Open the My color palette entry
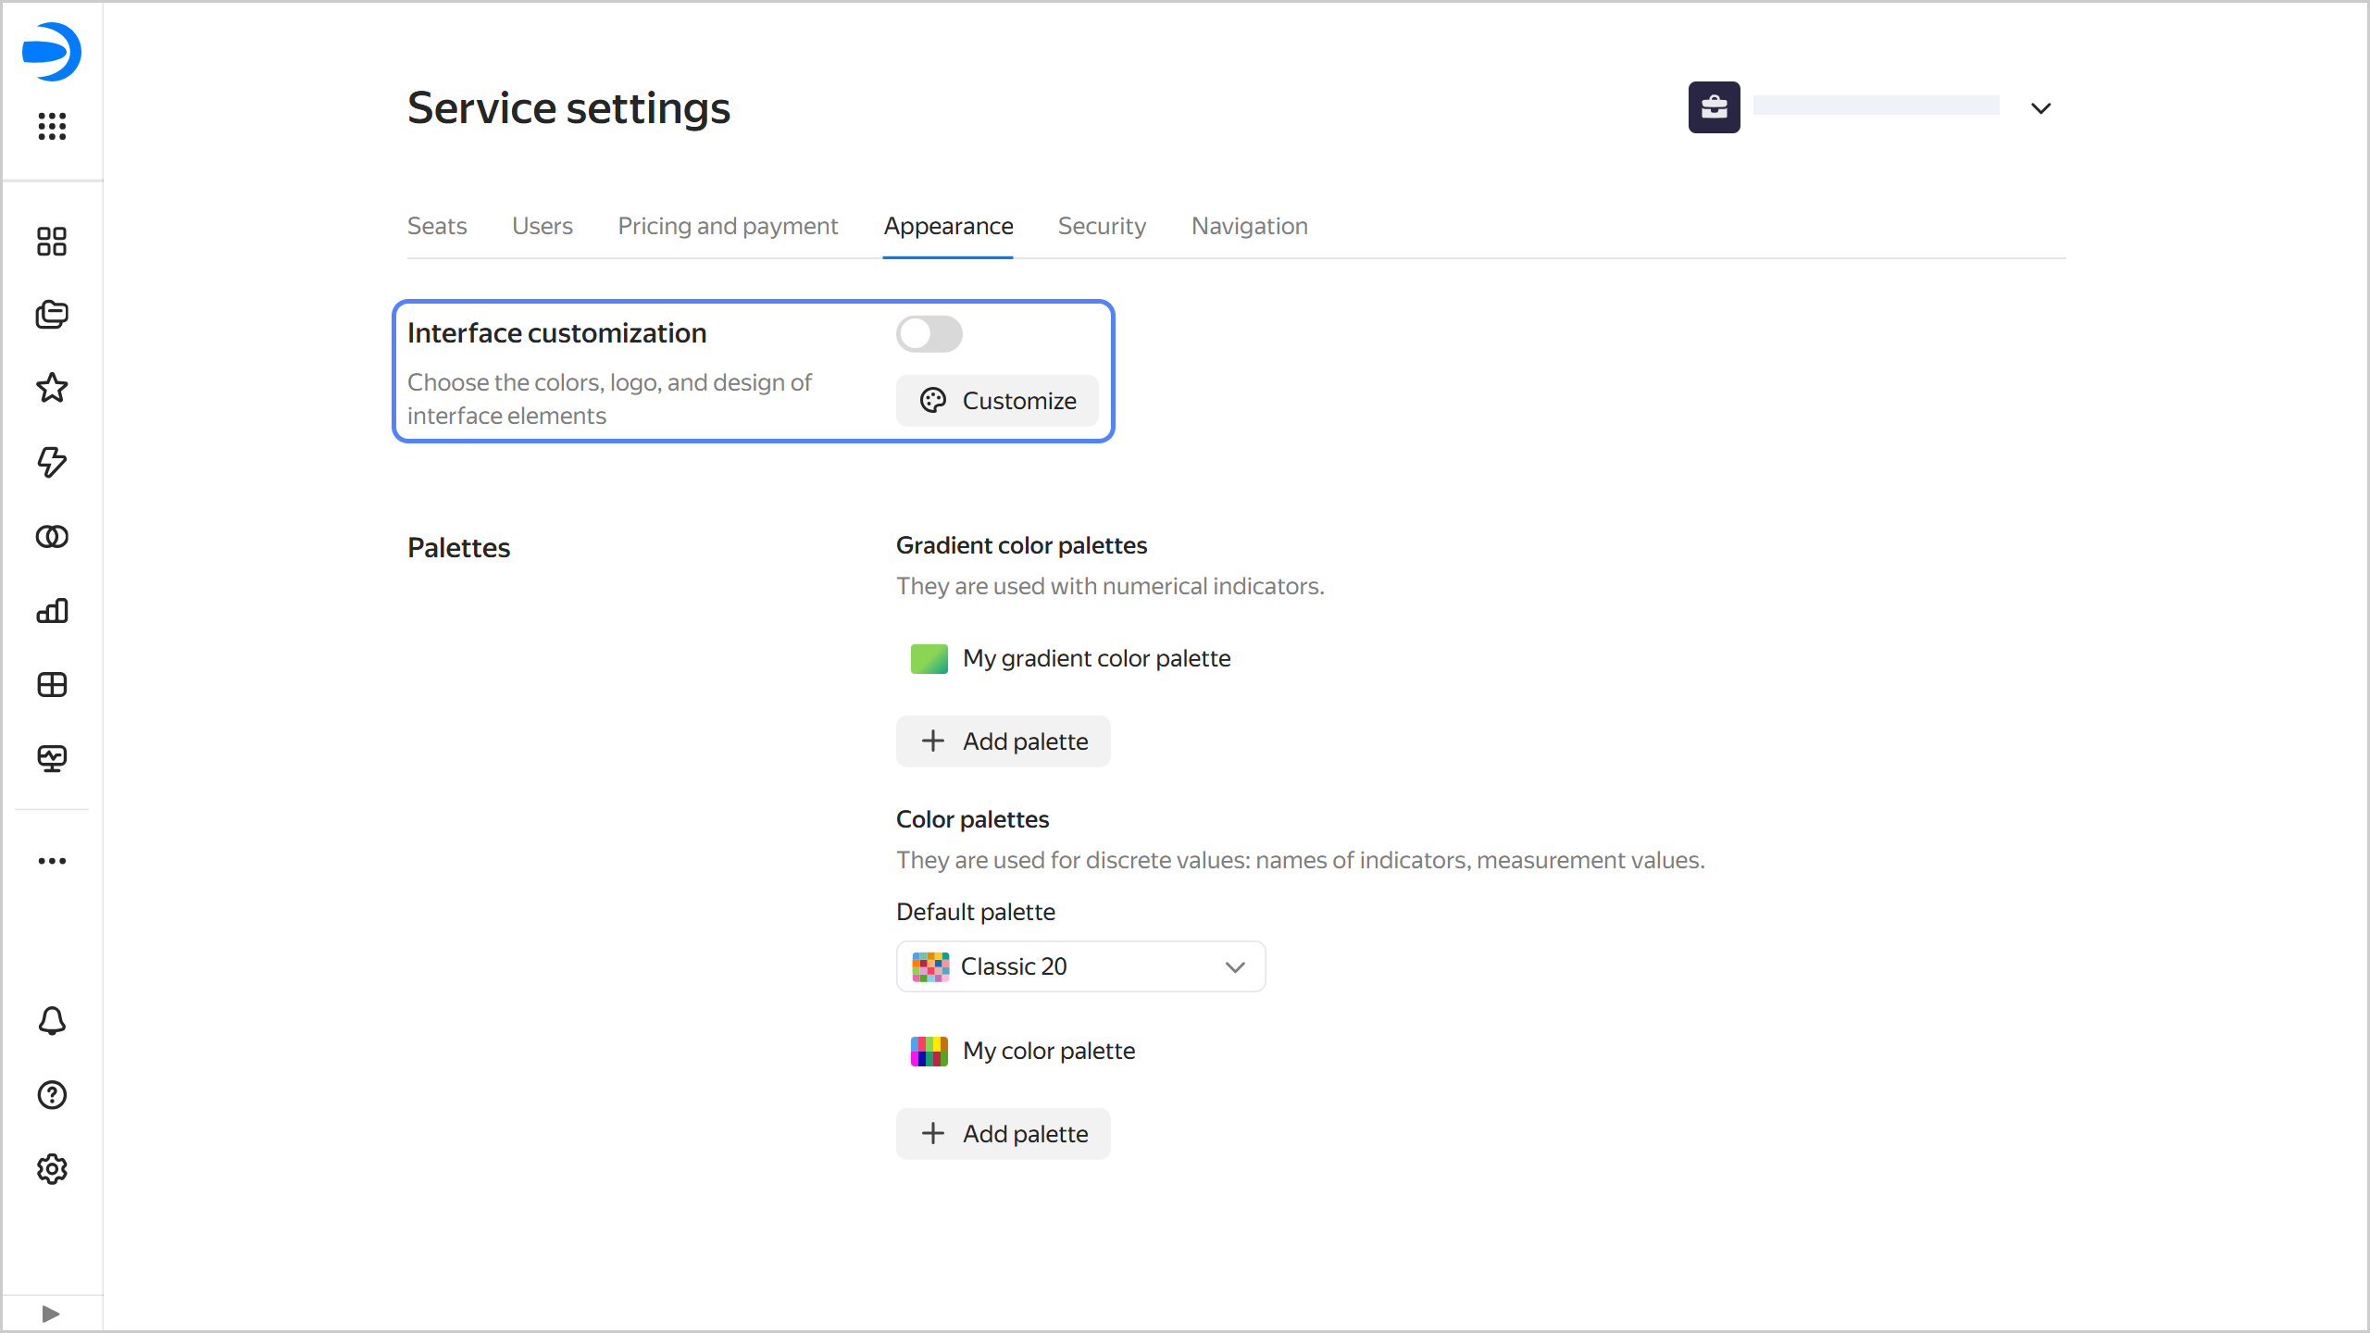2370x1333 pixels. click(1048, 1051)
